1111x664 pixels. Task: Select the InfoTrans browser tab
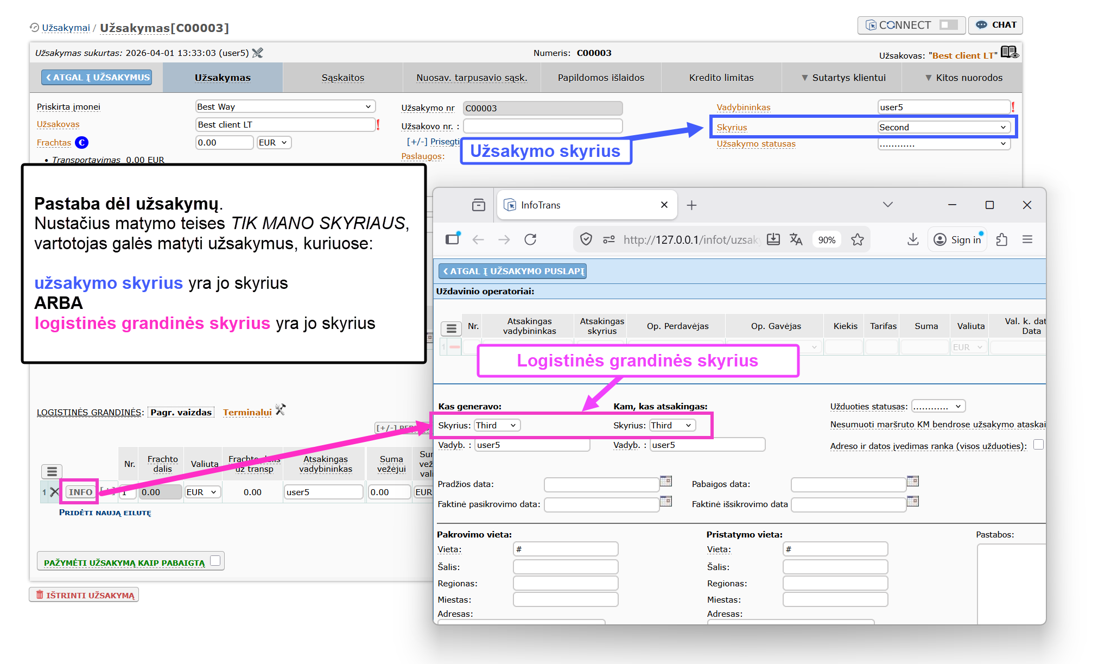587,205
